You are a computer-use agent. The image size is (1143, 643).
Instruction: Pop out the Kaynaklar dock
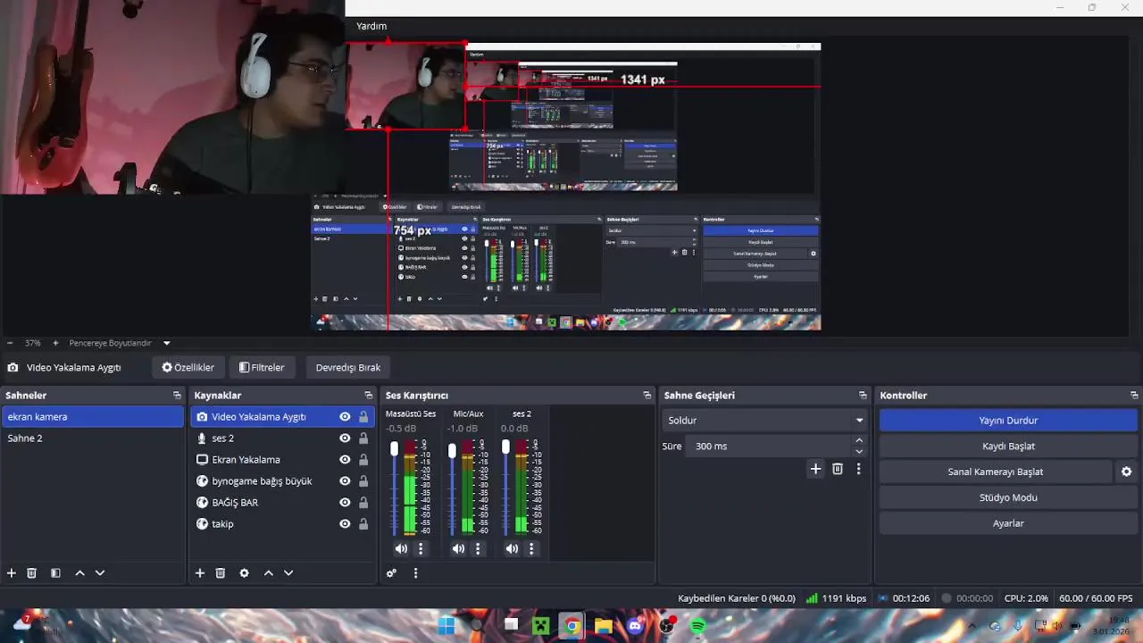coord(368,395)
